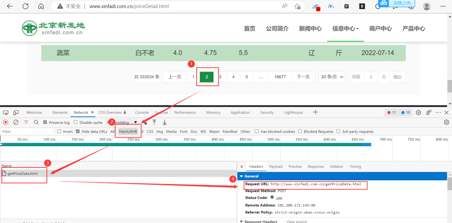The image size is (452, 223).
Task: Open the Console tab
Action: 142,113
